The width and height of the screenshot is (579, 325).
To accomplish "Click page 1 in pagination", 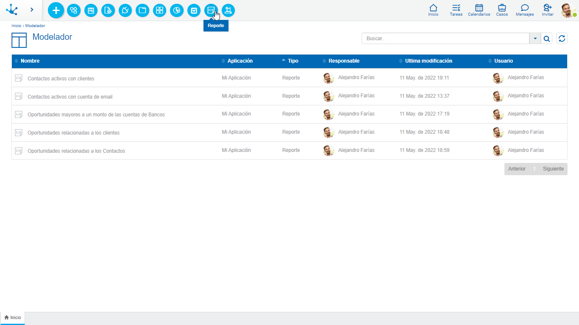I will coord(534,169).
